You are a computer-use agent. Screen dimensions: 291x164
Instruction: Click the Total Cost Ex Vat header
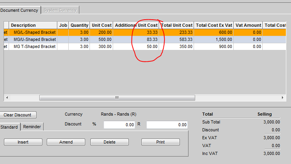coord(214,25)
